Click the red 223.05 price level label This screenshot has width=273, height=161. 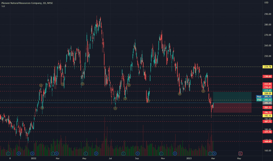(x=267, y=84)
